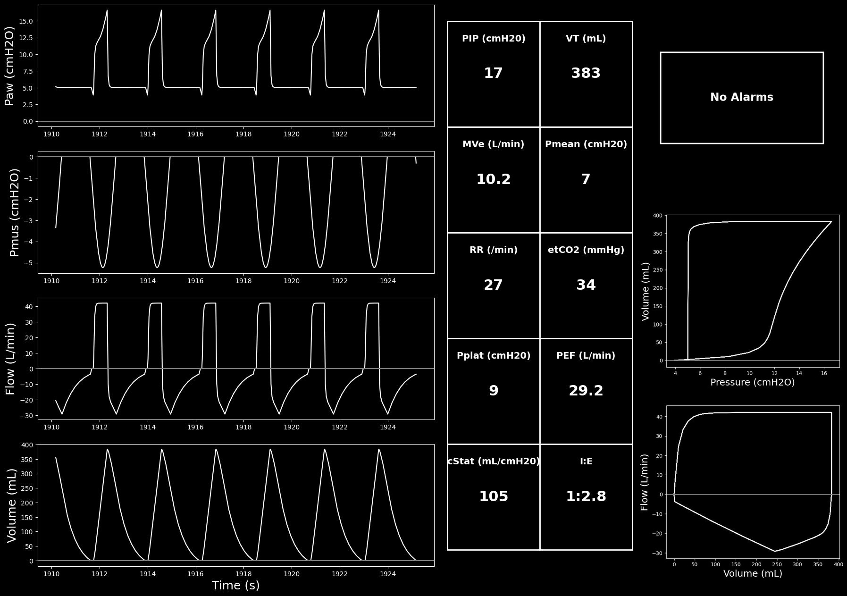
Task: Select the PEF (L/min) tile
Action: (x=586, y=391)
